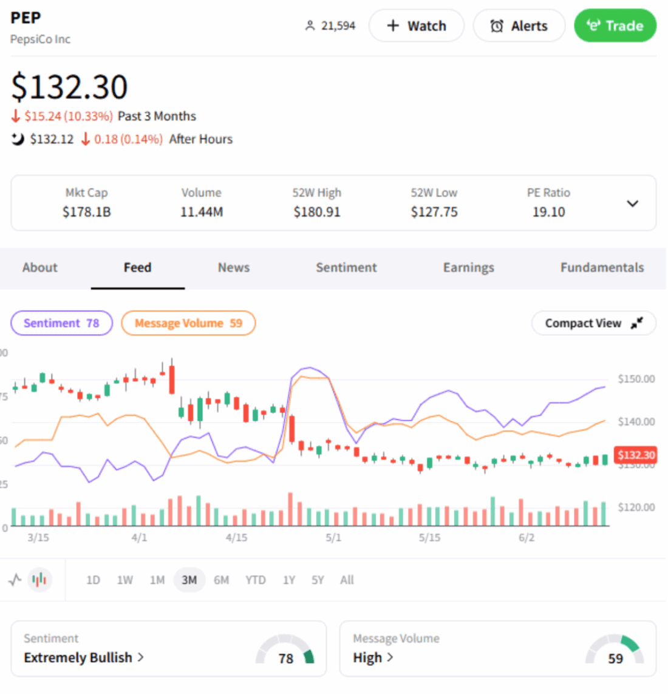Click the 6/2 date on chart axis
This screenshot has width=668, height=694.
point(527,538)
